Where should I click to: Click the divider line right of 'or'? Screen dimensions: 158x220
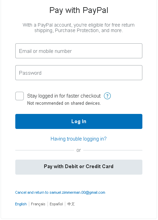click(113, 150)
